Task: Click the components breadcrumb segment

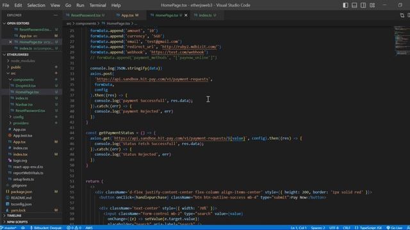Action: [x=85, y=24]
